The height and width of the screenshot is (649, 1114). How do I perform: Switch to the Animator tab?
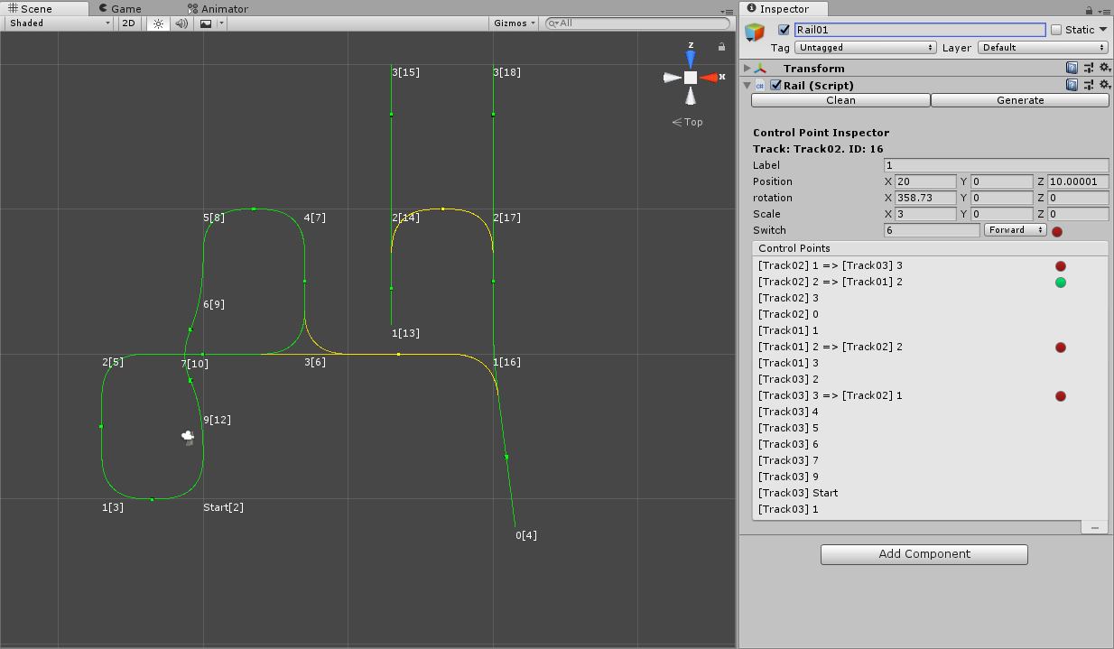coord(218,9)
